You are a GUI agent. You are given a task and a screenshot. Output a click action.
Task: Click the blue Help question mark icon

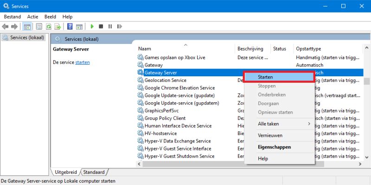pyautogui.click(x=70, y=26)
